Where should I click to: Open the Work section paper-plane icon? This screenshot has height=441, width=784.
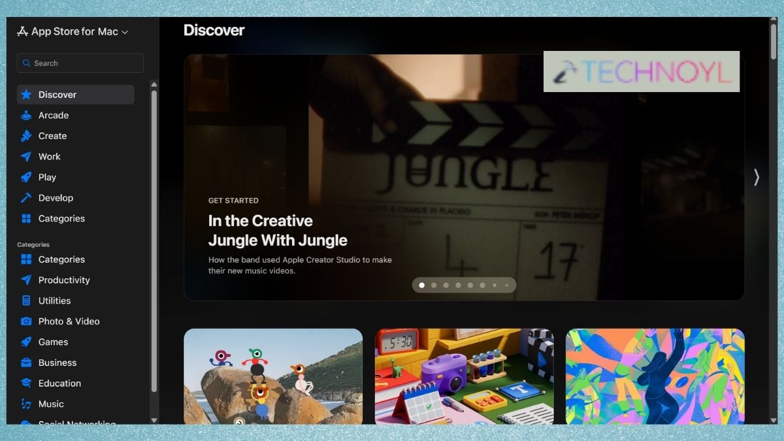[26, 157]
